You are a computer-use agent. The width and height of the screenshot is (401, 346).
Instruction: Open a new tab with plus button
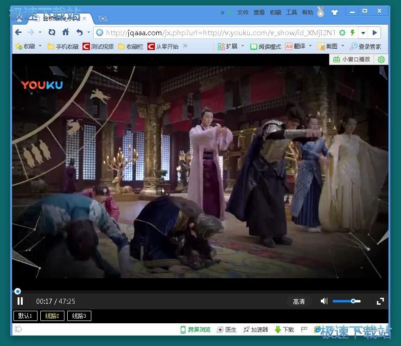coord(103,19)
